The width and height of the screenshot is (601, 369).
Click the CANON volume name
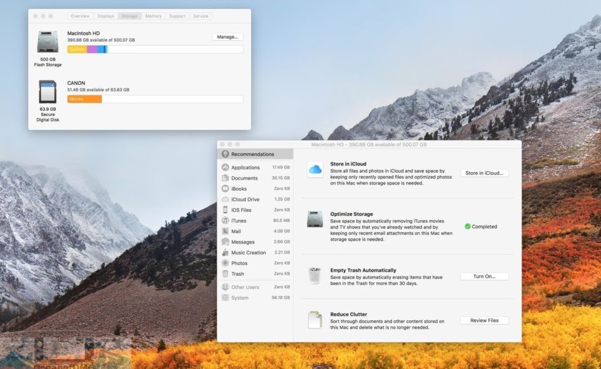pyautogui.click(x=76, y=83)
